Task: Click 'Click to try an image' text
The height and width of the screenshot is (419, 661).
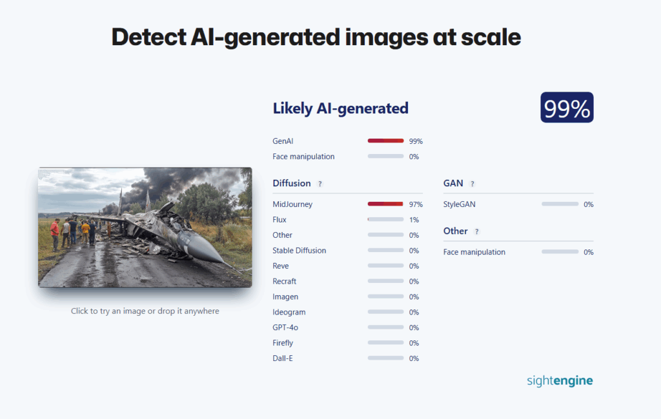Action: [145, 311]
